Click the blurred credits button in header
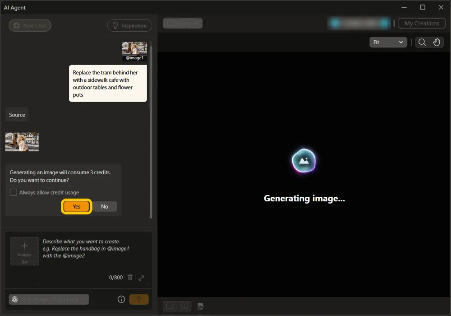The image size is (451, 316). click(x=359, y=23)
